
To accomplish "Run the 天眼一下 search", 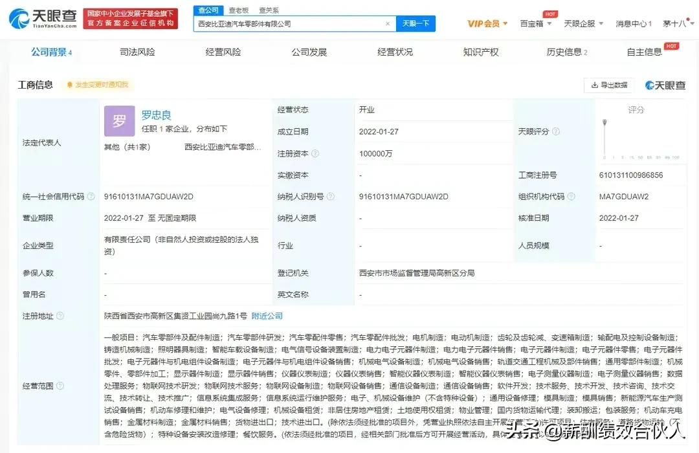I will [416, 24].
